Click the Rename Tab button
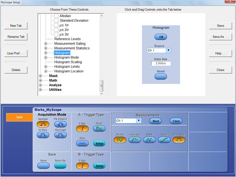 point(16,37)
